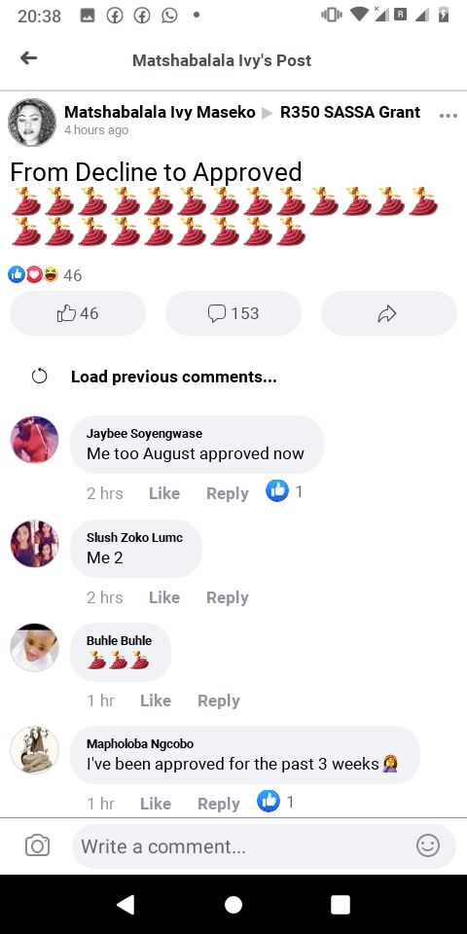The width and height of the screenshot is (467, 934).
Task: Tap the share arrow button
Action: [388, 313]
